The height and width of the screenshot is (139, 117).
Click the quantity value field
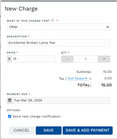click(85, 59)
